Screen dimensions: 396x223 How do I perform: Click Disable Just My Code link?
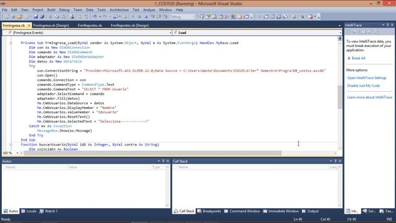pyautogui.click(x=363, y=85)
